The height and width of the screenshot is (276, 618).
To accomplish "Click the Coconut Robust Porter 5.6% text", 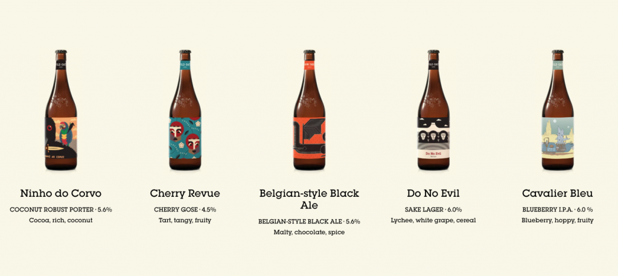I will pos(61,210).
